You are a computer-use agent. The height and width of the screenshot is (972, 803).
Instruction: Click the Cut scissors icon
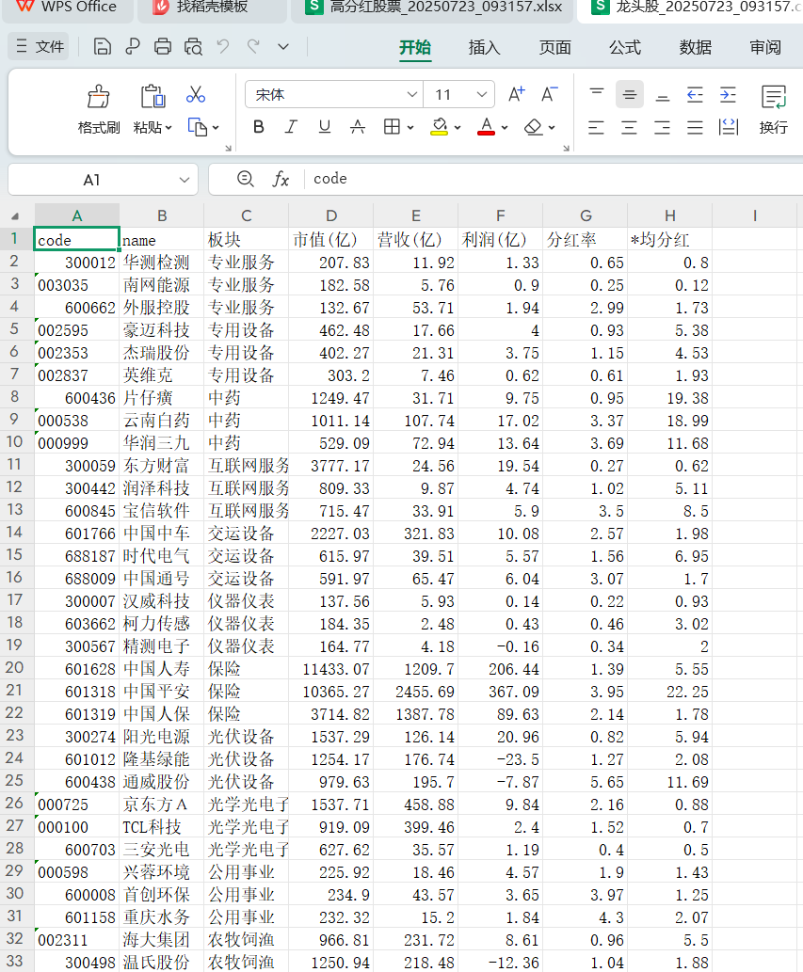(x=196, y=94)
